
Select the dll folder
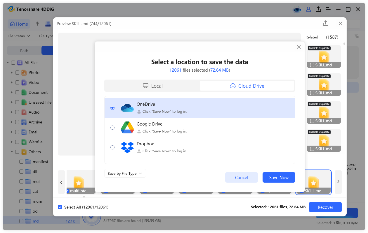[x=35, y=172]
